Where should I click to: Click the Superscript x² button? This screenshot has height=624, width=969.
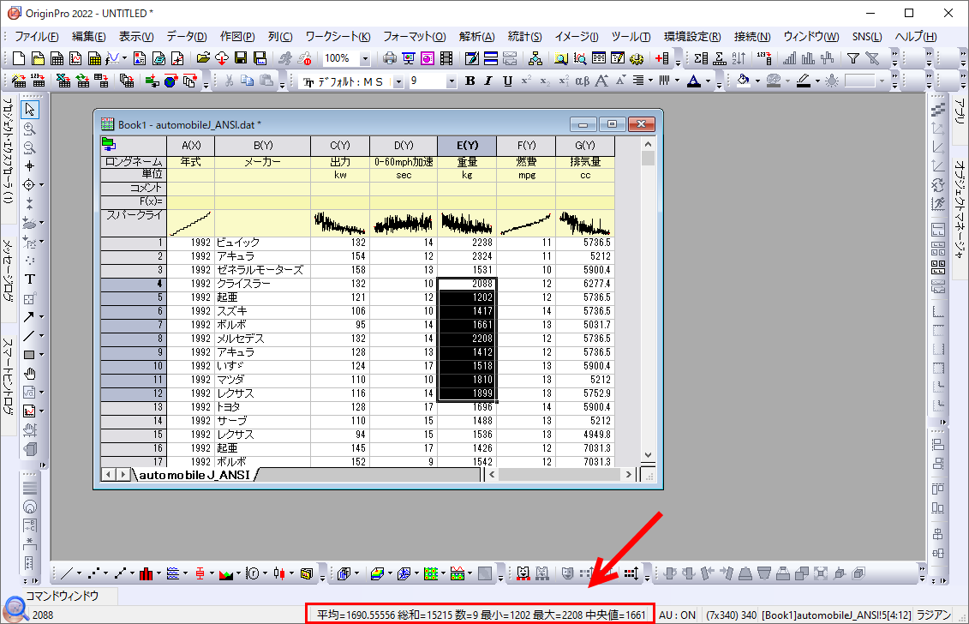527,81
